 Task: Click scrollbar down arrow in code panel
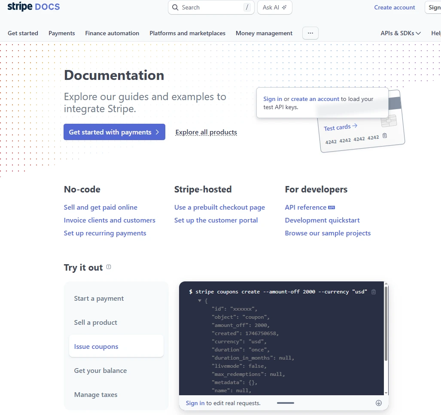pos(386,393)
